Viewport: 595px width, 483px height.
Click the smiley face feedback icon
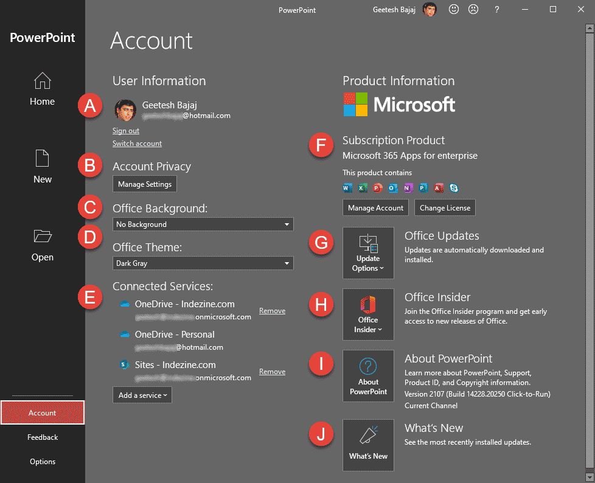click(x=453, y=10)
